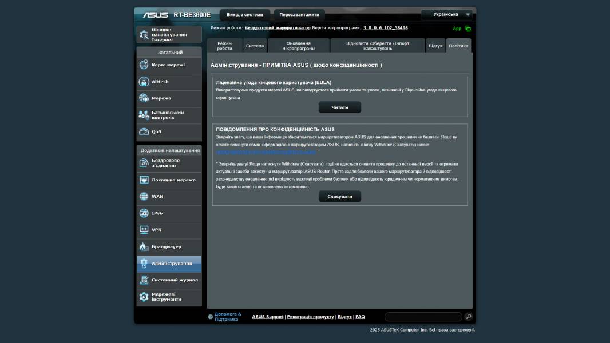
Task: Open the Відновити/Зберегти/Імпорт налаштувань tab
Action: [377, 46]
